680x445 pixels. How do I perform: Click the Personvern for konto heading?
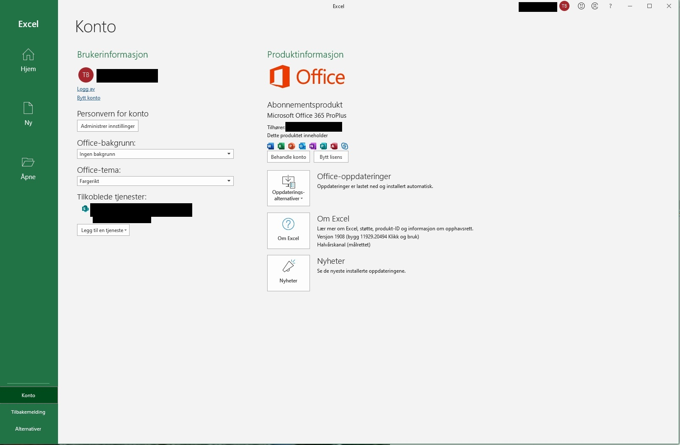click(113, 113)
